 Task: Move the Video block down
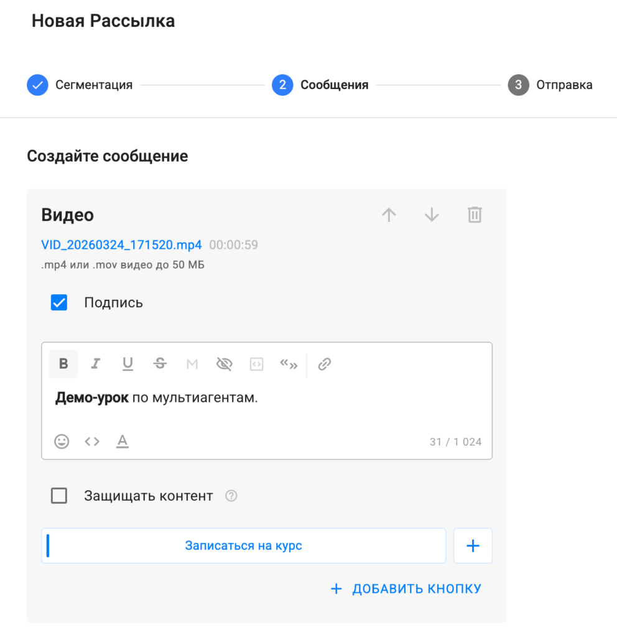(432, 215)
